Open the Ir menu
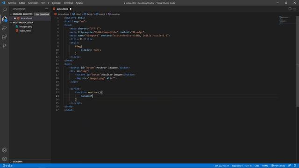 [49, 3]
